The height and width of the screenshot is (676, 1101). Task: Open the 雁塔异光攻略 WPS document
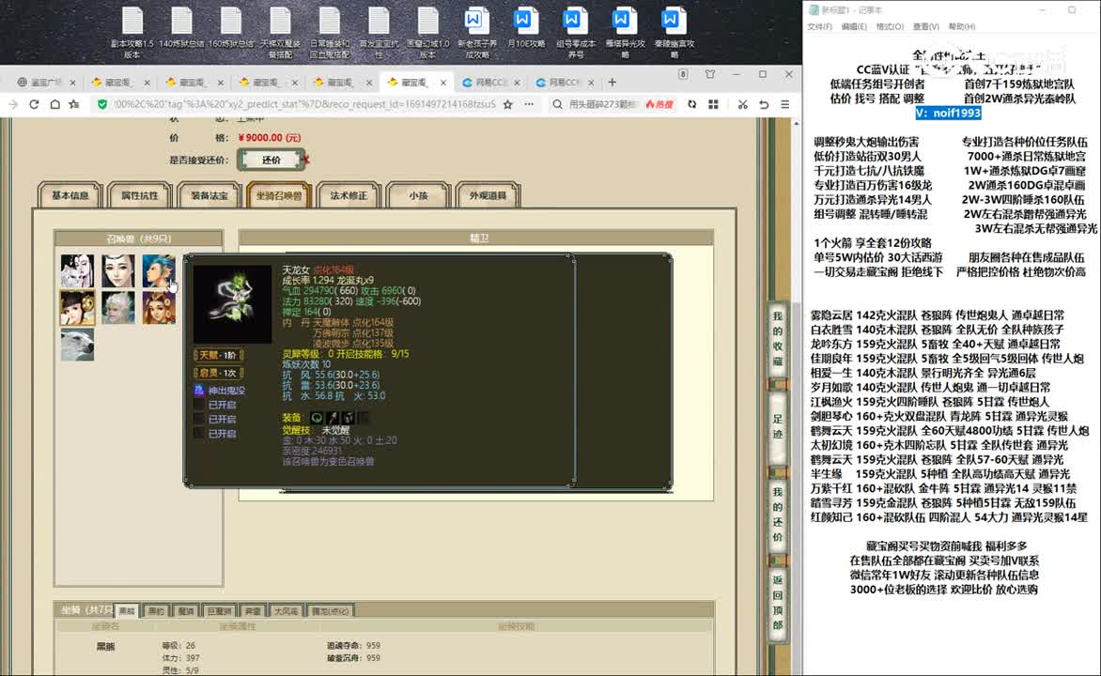click(x=625, y=32)
